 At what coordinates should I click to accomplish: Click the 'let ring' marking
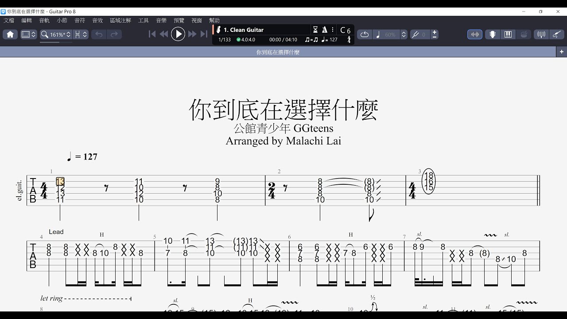tap(51, 298)
